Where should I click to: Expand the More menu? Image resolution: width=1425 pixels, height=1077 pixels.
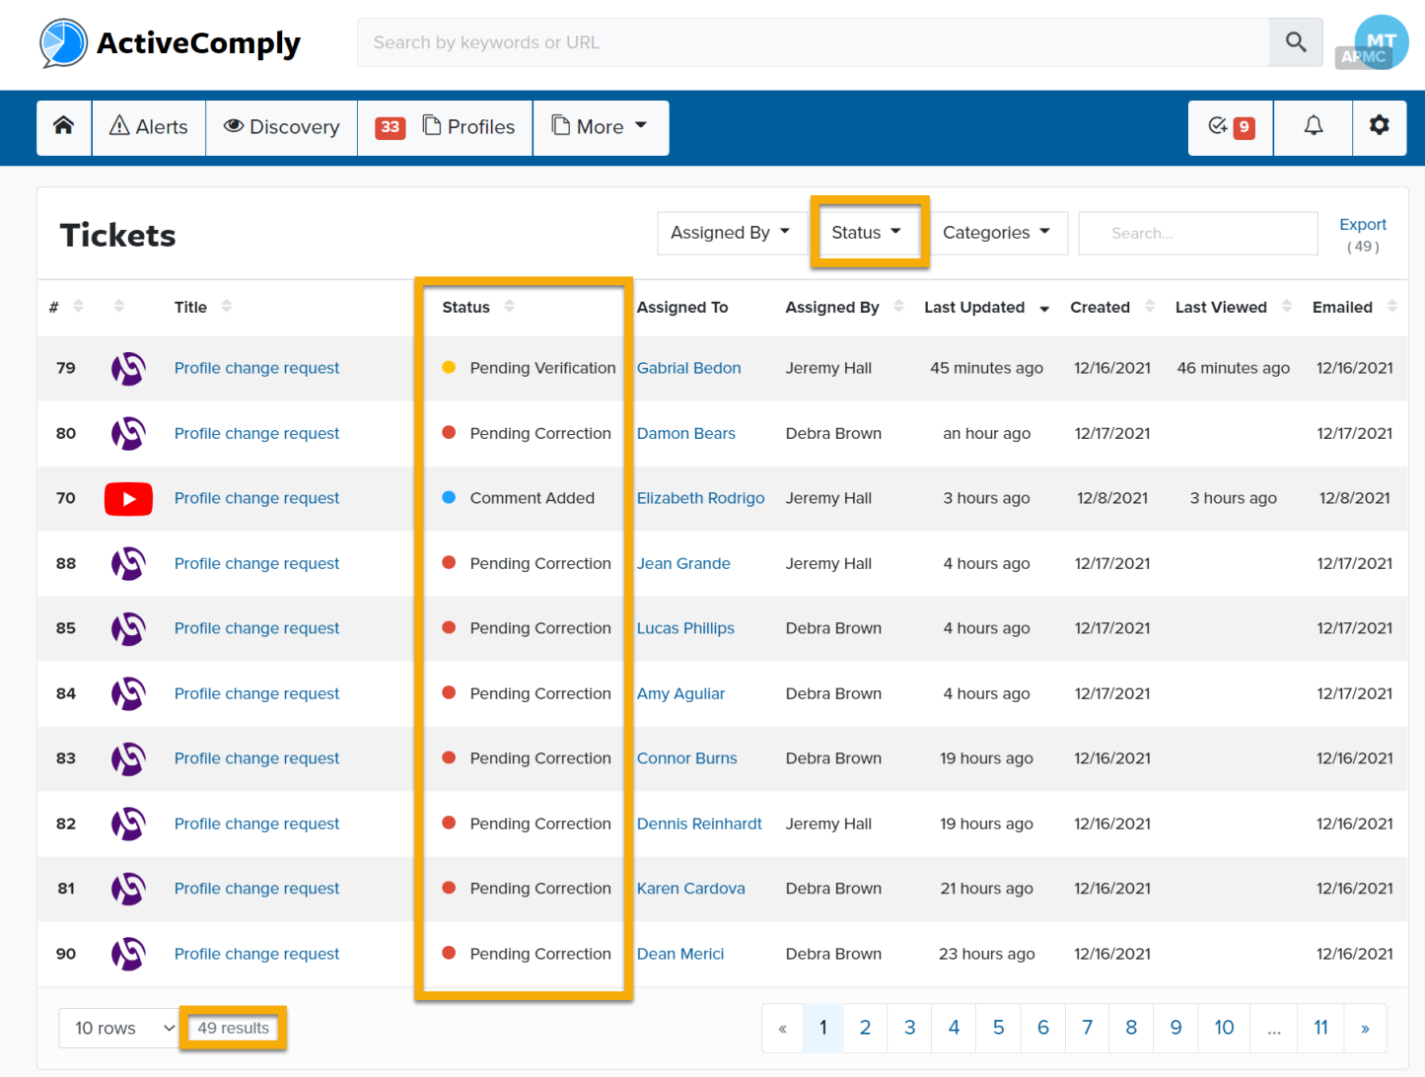(601, 127)
